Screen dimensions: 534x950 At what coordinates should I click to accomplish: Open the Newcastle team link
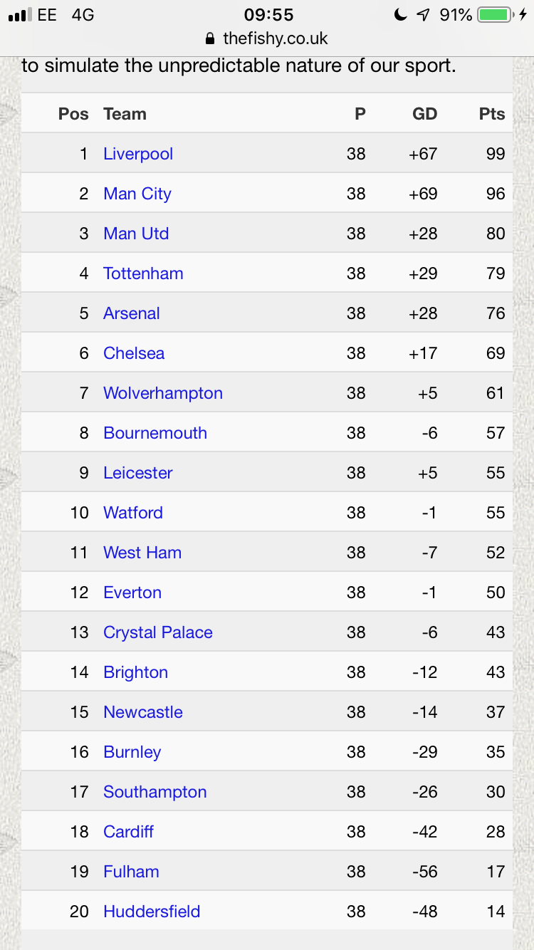pyautogui.click(x=143, y=712)
